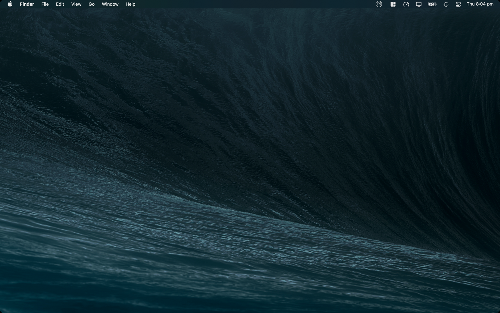Expand the Window menu
The height and width of the screenshot is (313, 500).
[110, 4]
